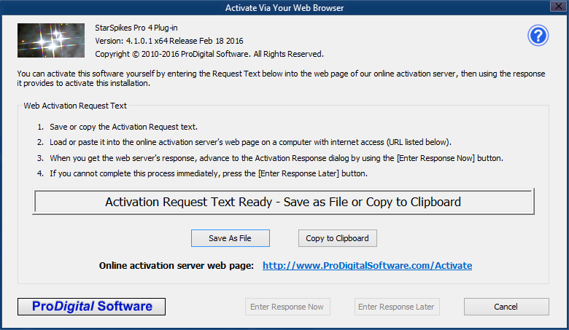Click the Save As File button
Screen dimensions: 569x330
click(x=231, y=238)
